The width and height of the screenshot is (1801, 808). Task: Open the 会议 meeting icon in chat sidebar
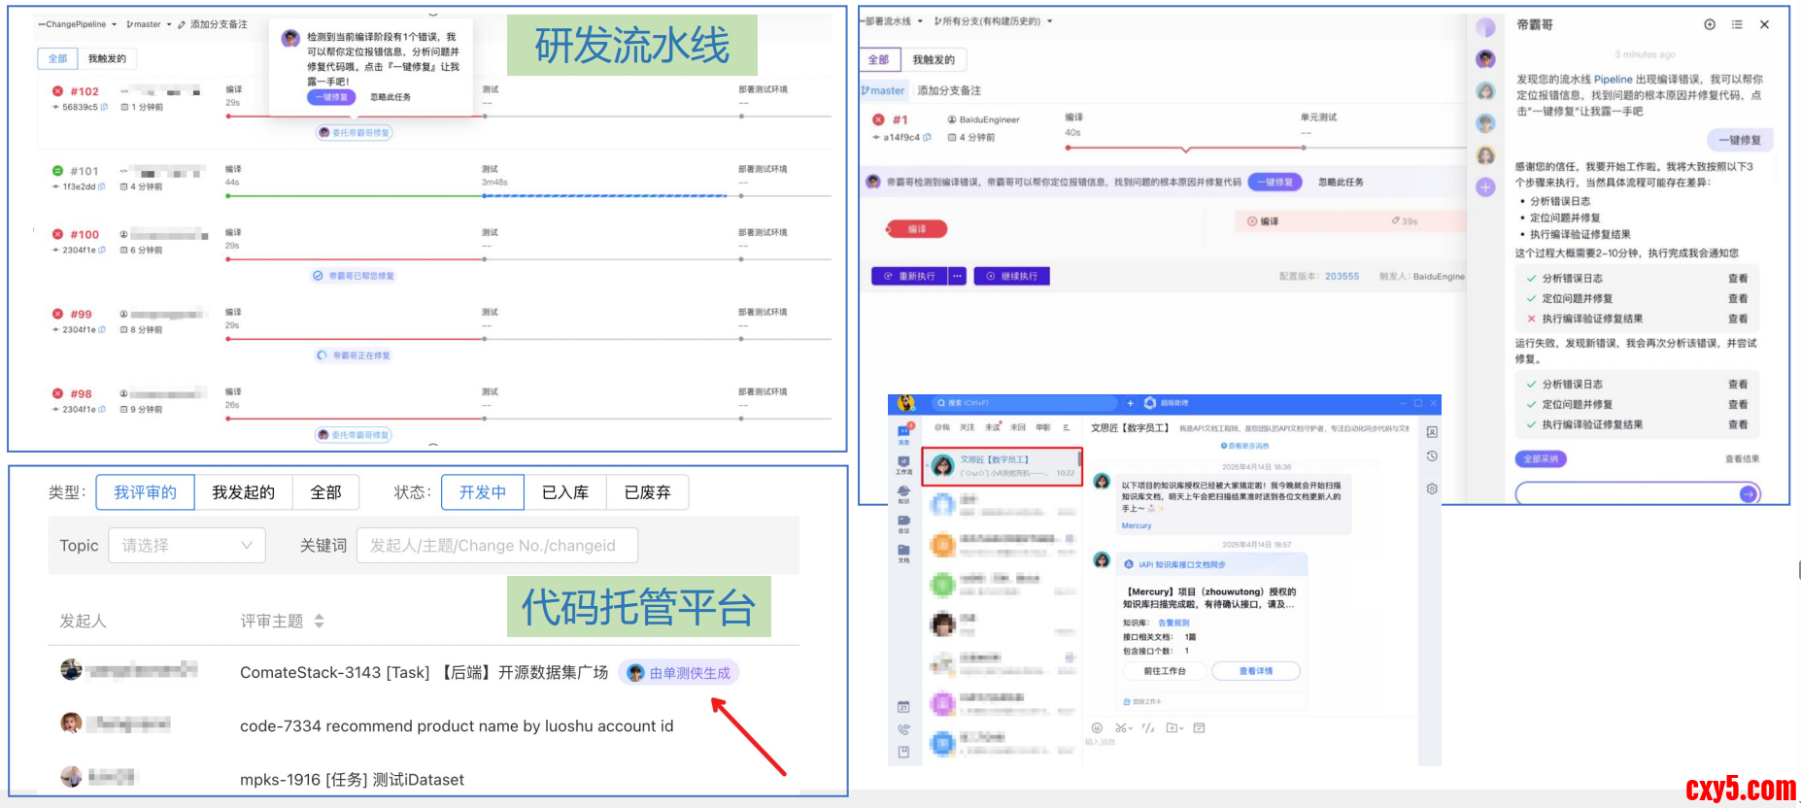pos(903,522)
